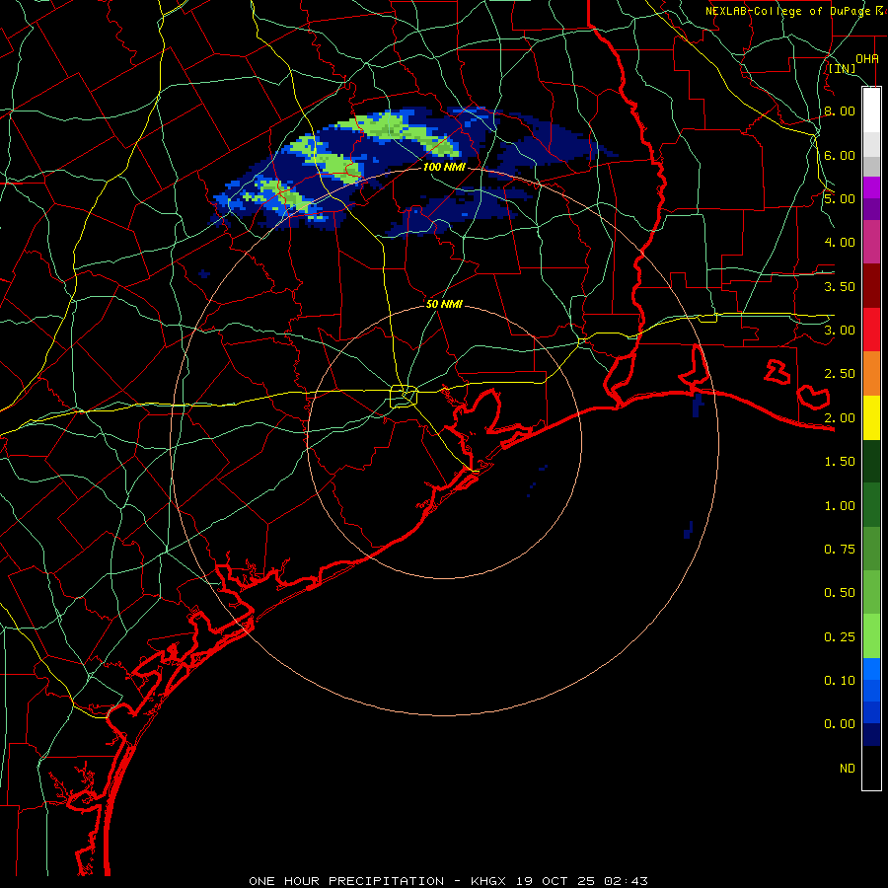The width and height of the screenshot is (888, 888).
Task: Click the '100 NMI' range ring label
Action: [444, 167]
